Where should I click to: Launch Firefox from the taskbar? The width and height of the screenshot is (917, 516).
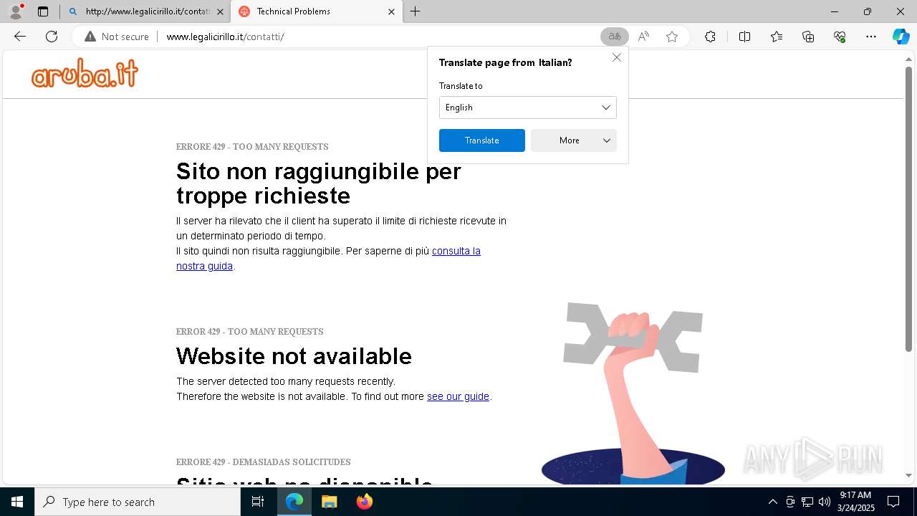[364, 502]
